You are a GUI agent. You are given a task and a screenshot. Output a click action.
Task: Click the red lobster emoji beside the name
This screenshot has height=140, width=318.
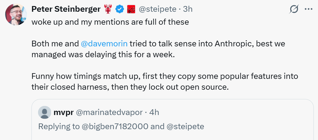click(x=108, y=9)
